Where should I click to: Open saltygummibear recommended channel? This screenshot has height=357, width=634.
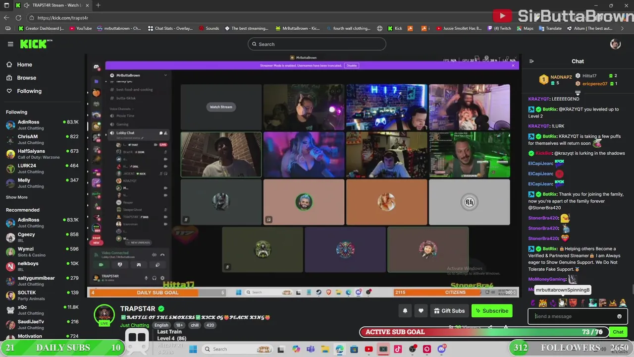pos(43,281)
